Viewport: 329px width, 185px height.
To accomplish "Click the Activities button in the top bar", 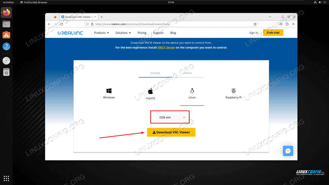I will click(x=8, y=2).
